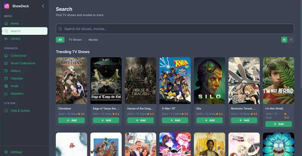Add Clevatess to library
This screenshot has width=302, height=156.
coord(71,121)
